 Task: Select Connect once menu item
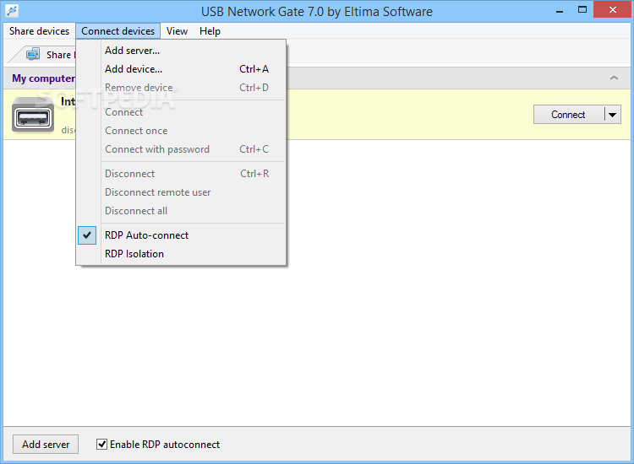(181, 131)
